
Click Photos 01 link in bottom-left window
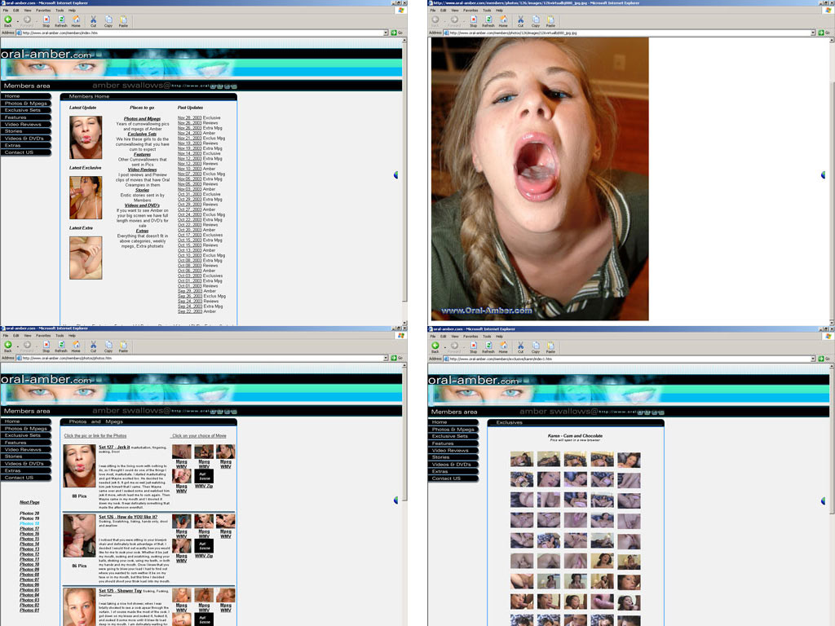click(29, 610)
